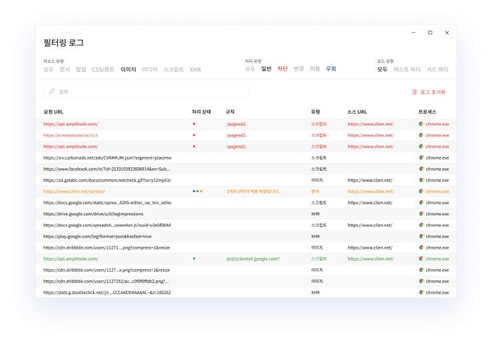Click /pagead2. rule in the e.metarouter.io row
492x343 pixels.
point(237,135)
